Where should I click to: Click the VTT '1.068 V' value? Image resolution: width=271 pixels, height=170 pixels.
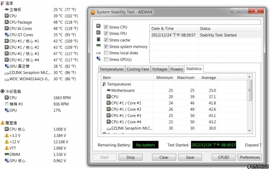[60, 148]
